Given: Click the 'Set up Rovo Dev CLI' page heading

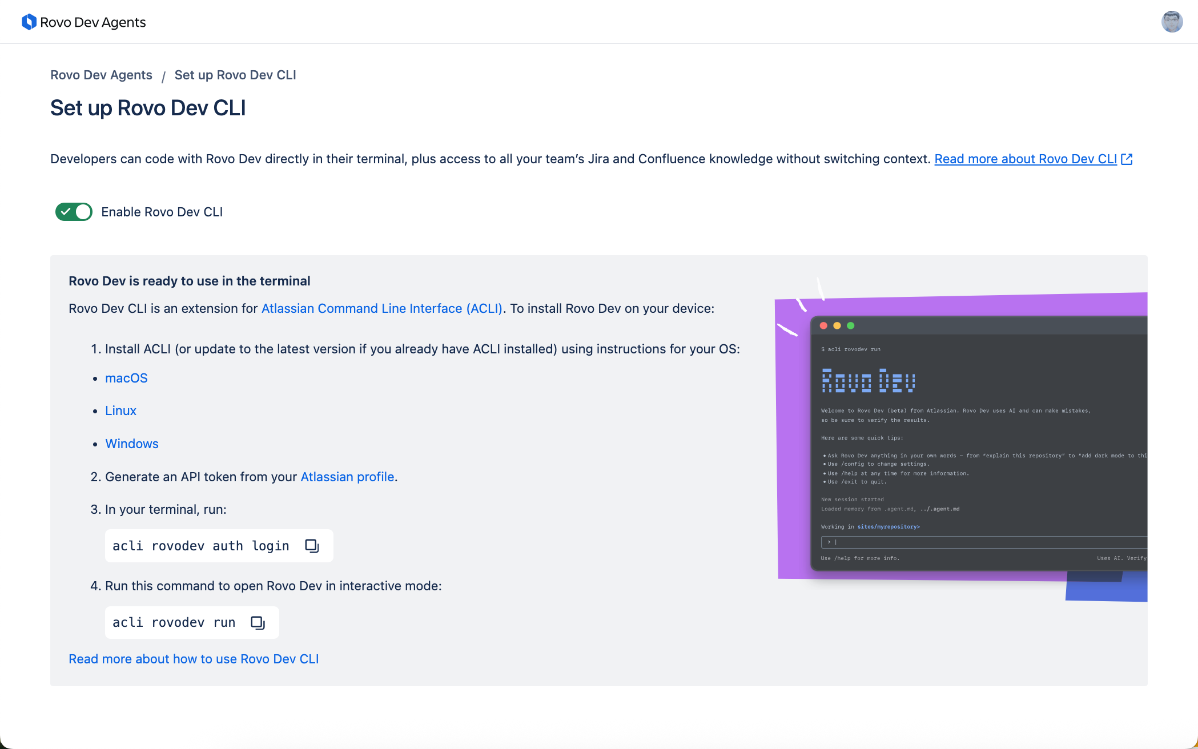Looking at the screenshot, I should click(x=148, y=108).
